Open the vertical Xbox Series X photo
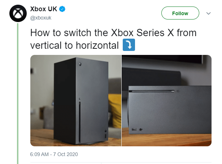 [76, 100]
